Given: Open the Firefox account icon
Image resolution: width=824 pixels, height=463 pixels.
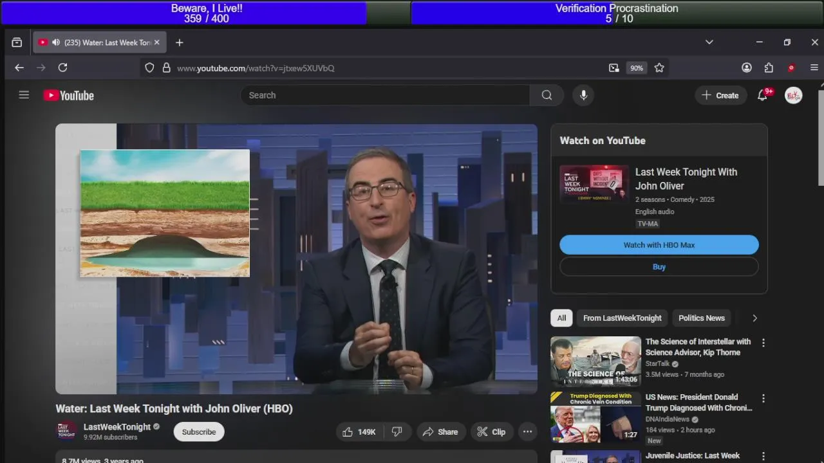Looking at the screenshot, I should [747, 68].
